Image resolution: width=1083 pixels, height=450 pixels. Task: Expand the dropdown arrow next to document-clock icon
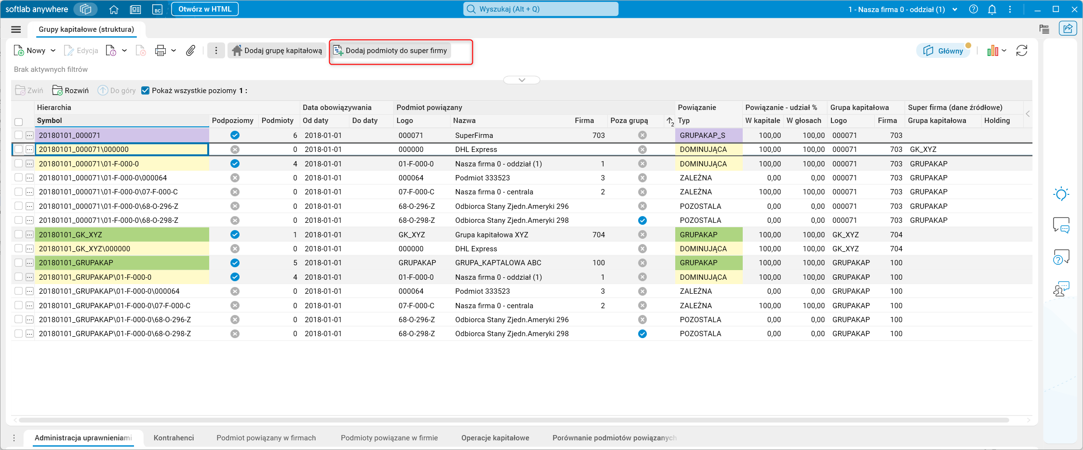124,51
